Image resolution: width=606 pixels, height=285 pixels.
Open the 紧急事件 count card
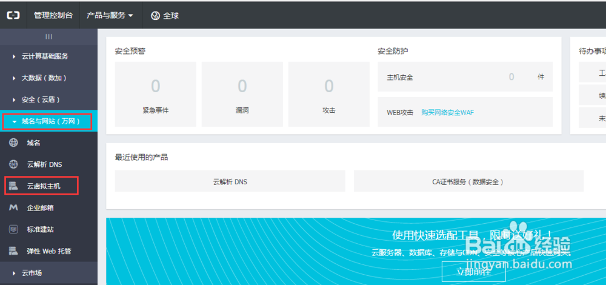[155, 95]
